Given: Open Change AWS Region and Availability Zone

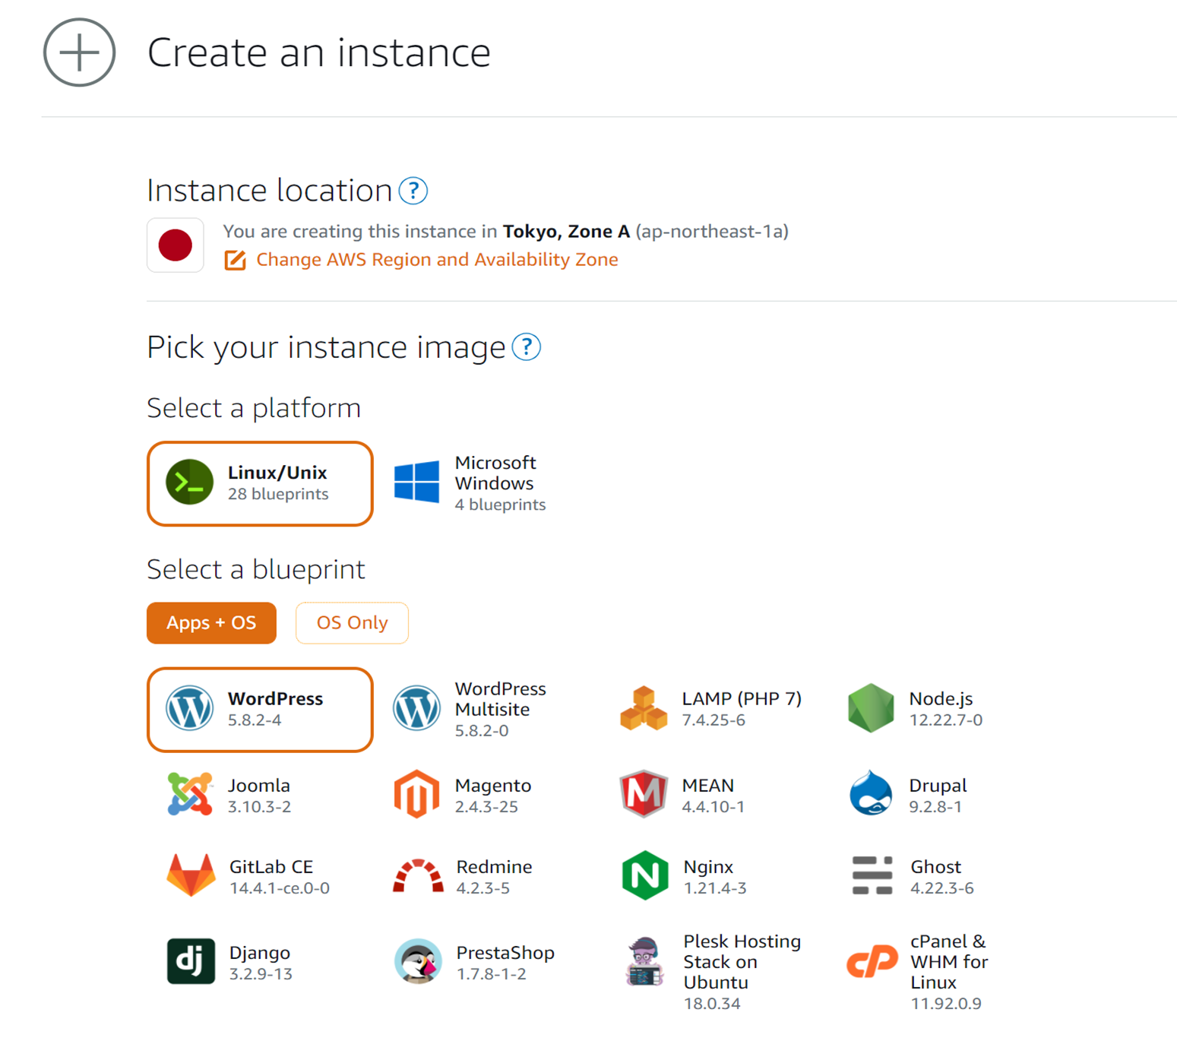Looking at the screenshot, I should click(437, 260).
